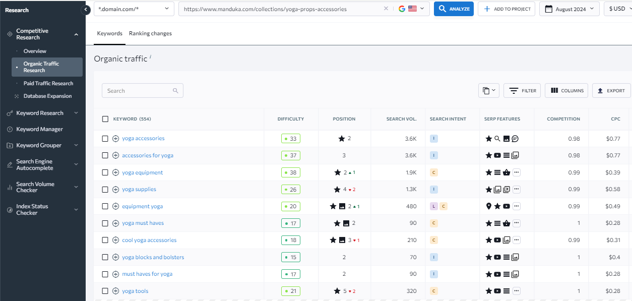Open the Google US search engine dropdown
This screenshot has height=301, width=632.
coord(411,9)
